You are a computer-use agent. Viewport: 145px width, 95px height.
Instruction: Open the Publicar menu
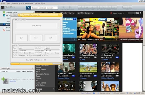coord(21,3)
